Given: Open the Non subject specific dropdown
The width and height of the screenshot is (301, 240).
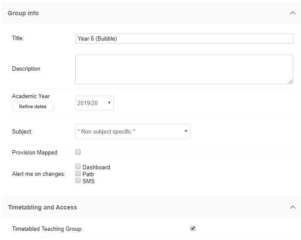Looking at the screenshot, I should tap(133, 131).
